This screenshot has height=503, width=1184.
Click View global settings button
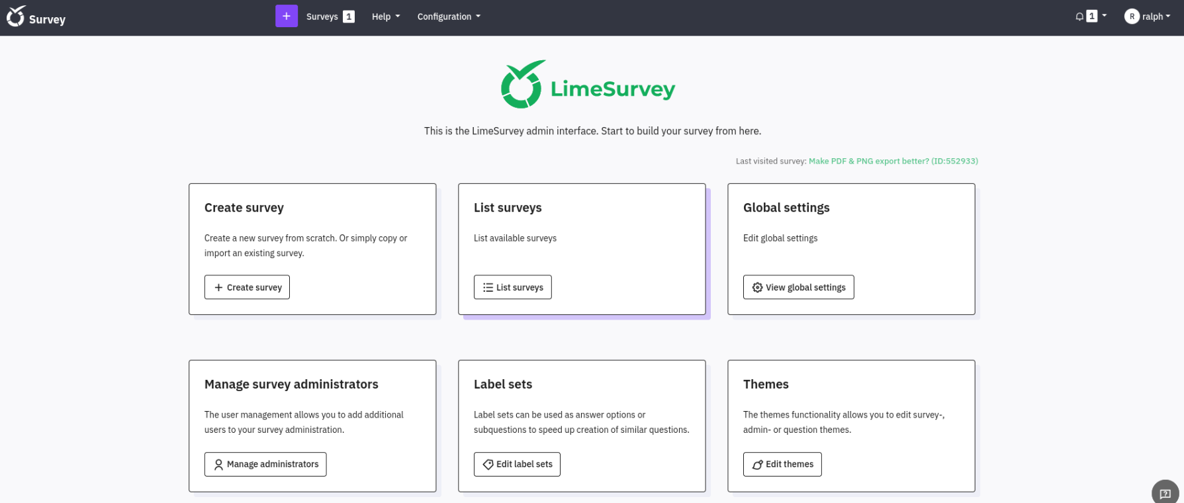coord(799,287)
